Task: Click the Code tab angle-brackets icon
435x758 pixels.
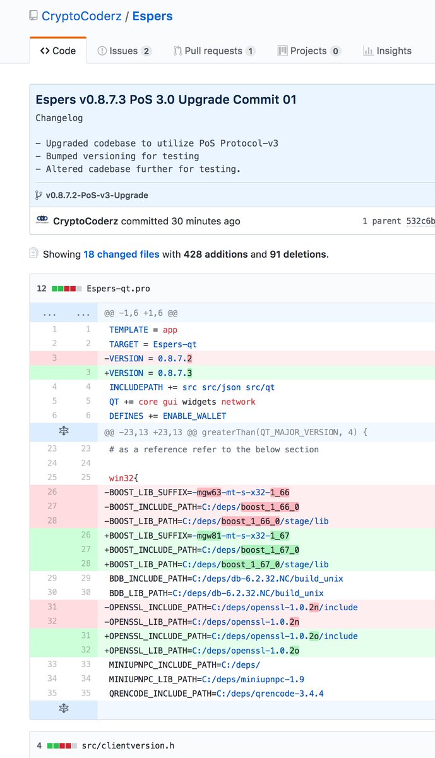Action: pos(45,51)
